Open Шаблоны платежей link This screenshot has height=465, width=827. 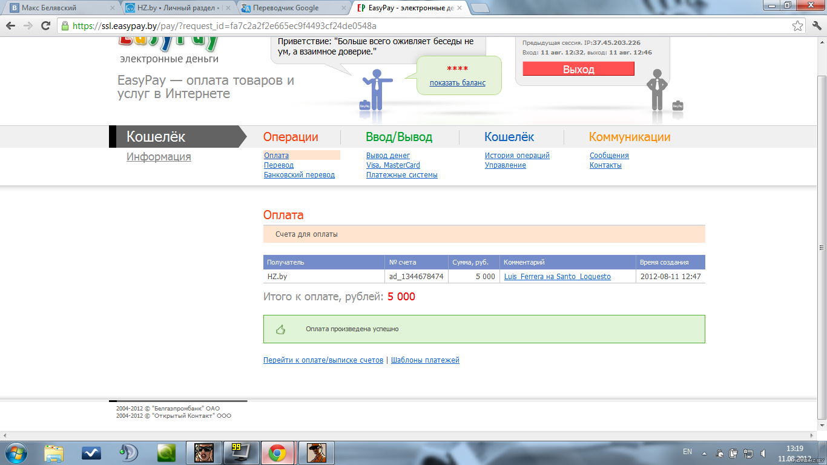(425, 360)
